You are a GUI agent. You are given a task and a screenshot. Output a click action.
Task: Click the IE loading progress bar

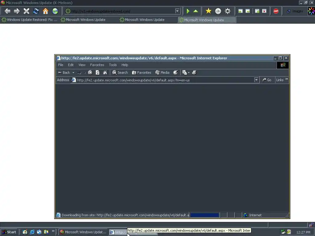pyautogui.click(x=205, y=215)
